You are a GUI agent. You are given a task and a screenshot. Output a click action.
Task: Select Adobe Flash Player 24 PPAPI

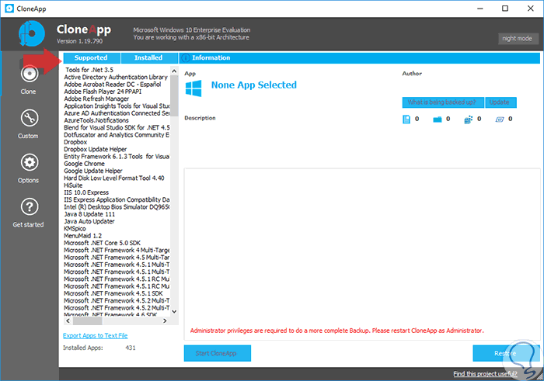[x=103, y=92]
